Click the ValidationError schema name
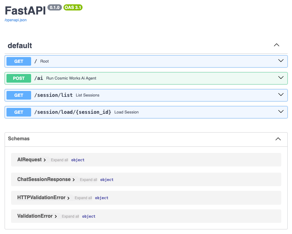 click(35, 216)
